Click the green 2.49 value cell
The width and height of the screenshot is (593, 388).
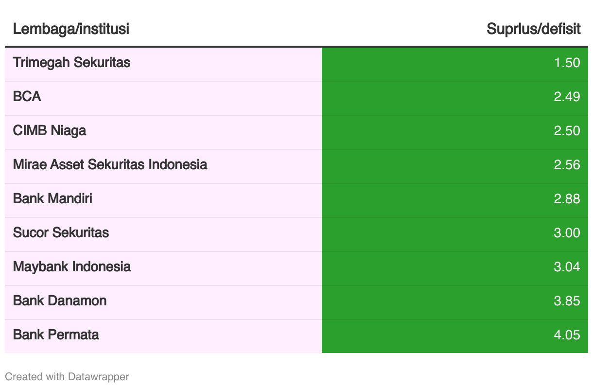click(x=455, y=98)
